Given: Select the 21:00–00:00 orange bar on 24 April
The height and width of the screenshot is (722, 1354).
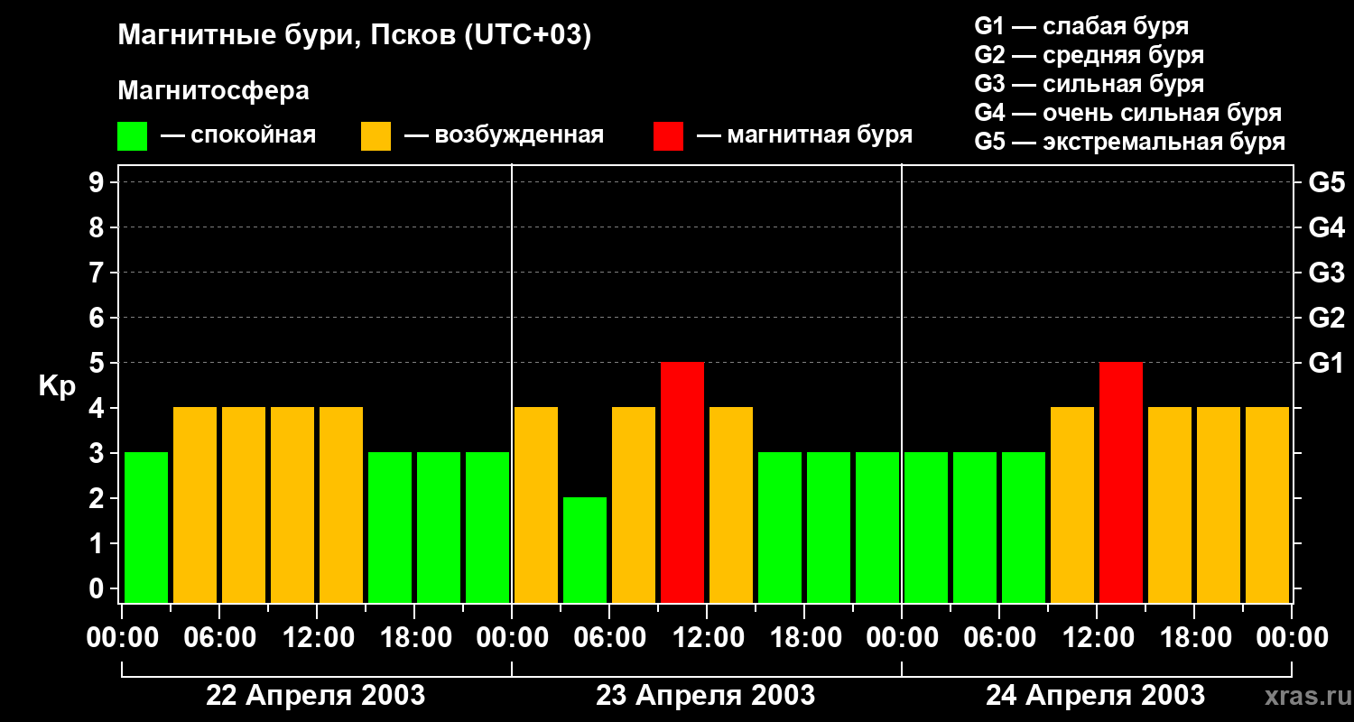Looking at the screenshot, I should tap(1267, 504).
